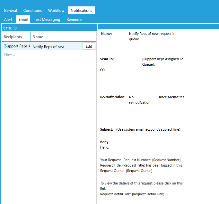Select the Notifications tab

point(81,10)
